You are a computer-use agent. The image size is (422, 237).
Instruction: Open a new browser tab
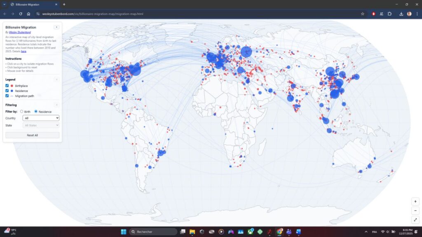click(x=64, y=4)
